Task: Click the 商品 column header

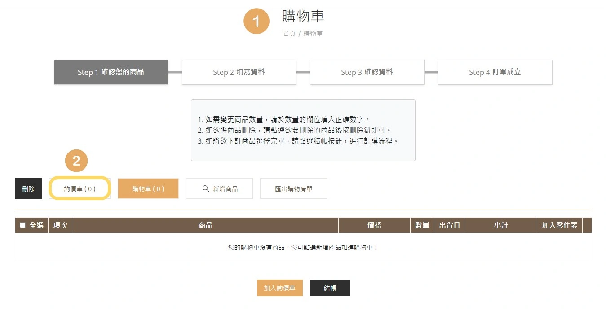Action: (205, 225)
